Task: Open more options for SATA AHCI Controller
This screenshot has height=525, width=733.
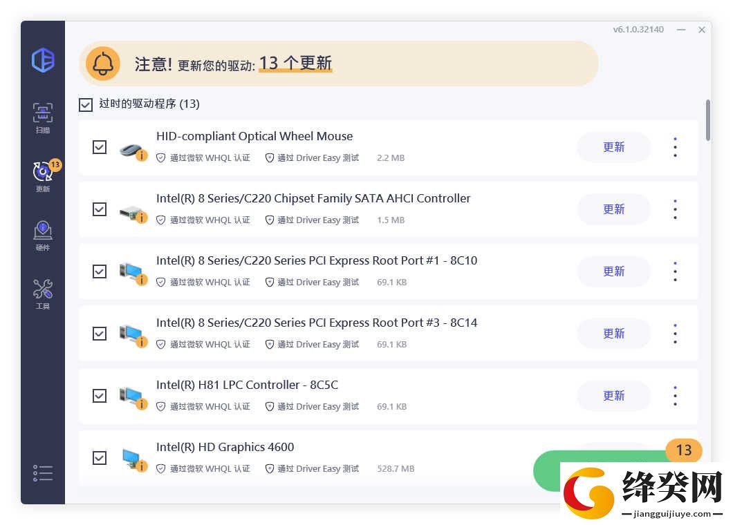Action: click(675, 209)
